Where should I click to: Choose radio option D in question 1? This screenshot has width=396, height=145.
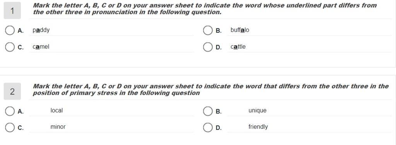click(x=208, y=47)
